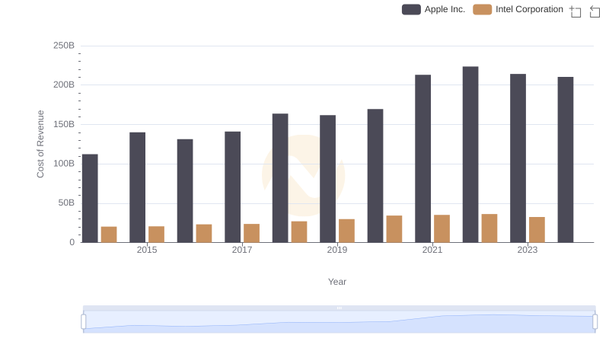Image resolution: width=609 pixels, height=351 pixels.
Task: Click the 200B y-axis label
Action: [64, 85]
